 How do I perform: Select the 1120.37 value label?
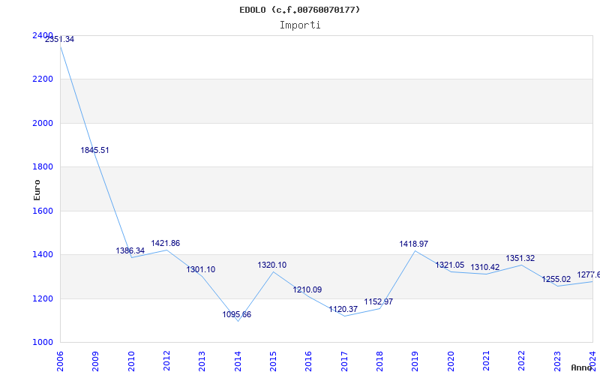(x=343, y=309)
